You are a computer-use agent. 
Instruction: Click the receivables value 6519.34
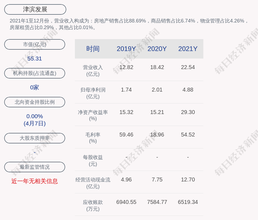[x=188, y=202]
